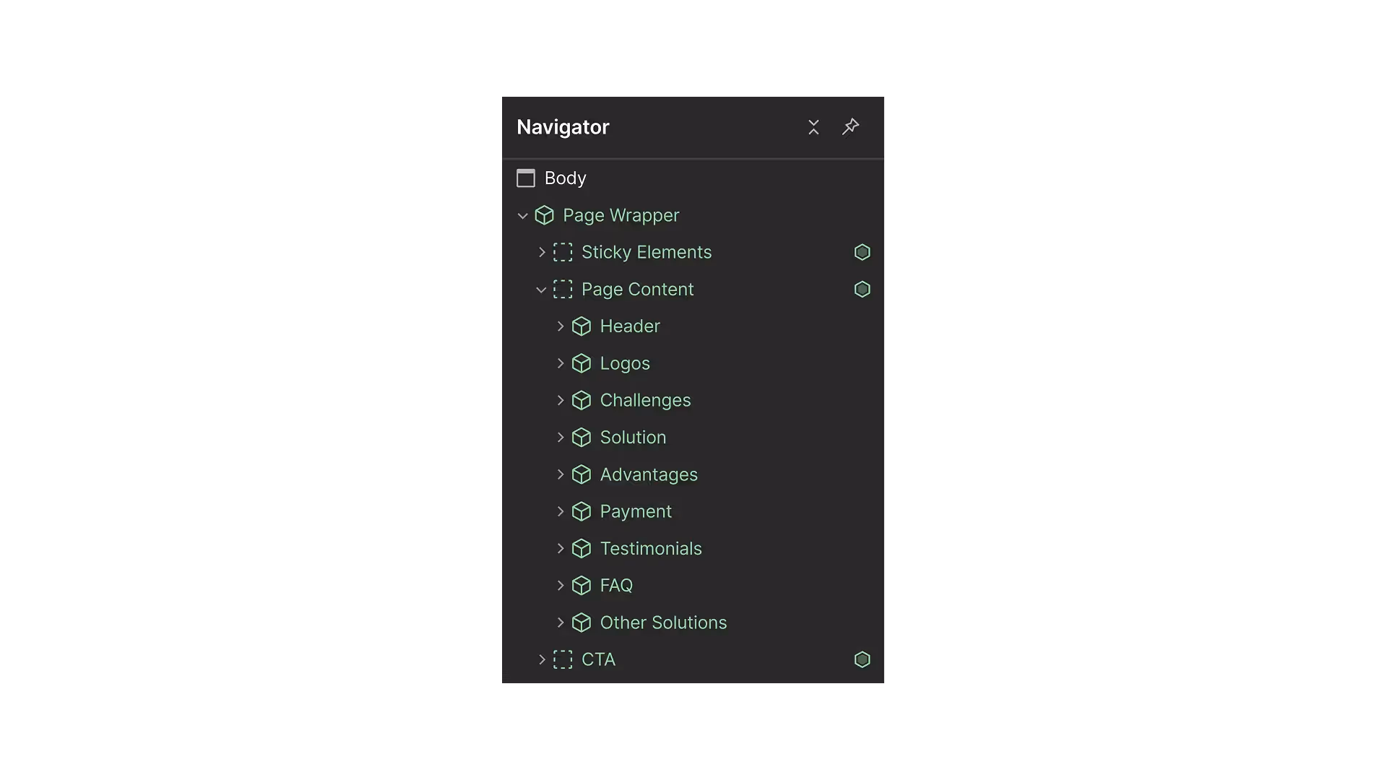Select the Logos element in the tree
Screen dimensions: 1387x780
625,363
